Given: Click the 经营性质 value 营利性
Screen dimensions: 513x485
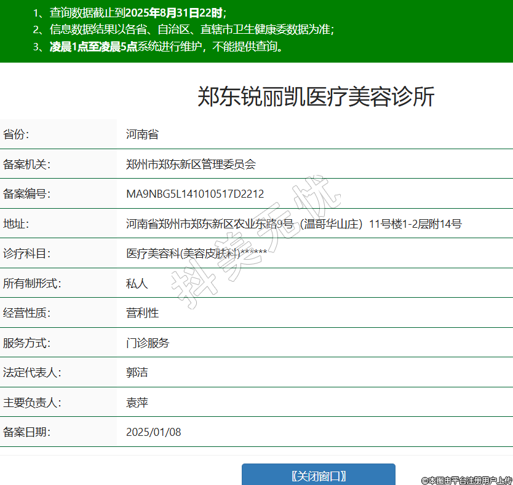Looking at the screenshot, I should coord(142,313).
